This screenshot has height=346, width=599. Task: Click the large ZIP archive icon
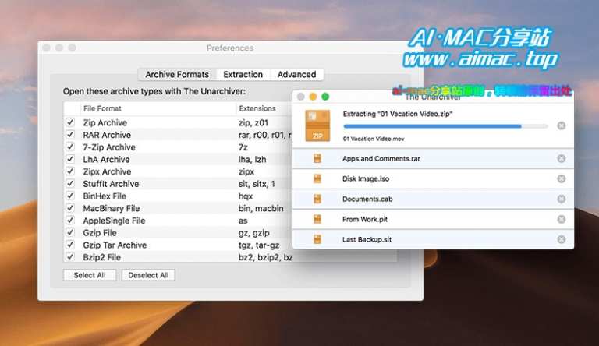coord(317,125)
